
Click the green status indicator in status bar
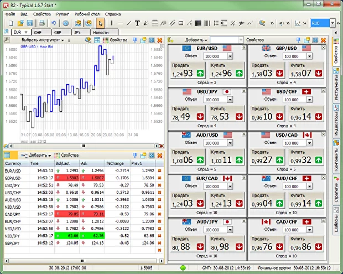click(x=183, y=268)
